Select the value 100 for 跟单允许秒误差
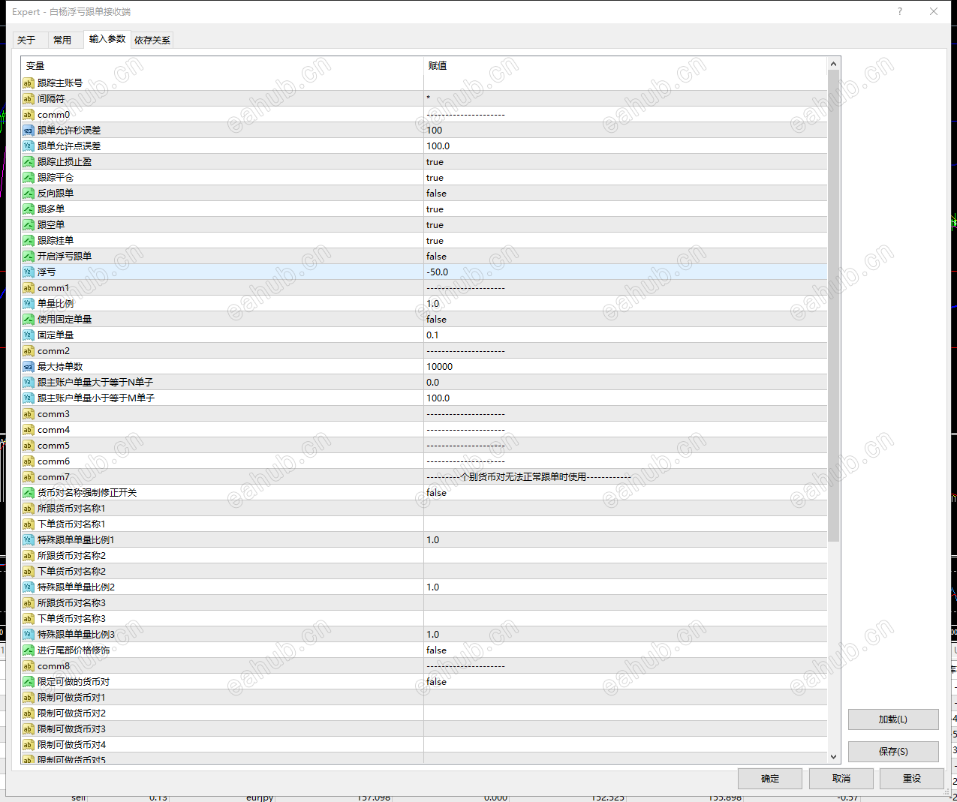 tap(435, 131)
